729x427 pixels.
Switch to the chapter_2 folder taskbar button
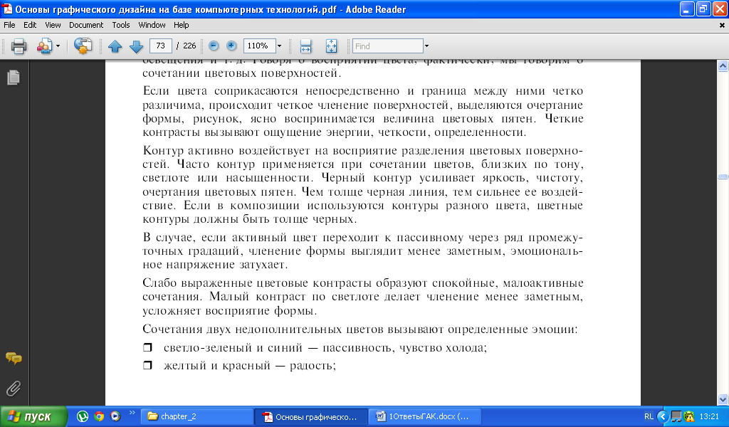(197, 417)
